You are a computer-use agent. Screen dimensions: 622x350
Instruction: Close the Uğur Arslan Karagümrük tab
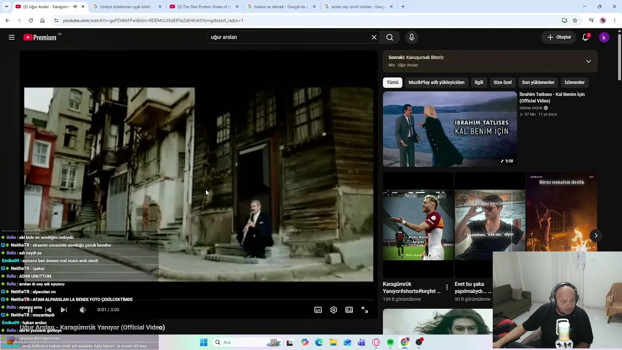tap(83, 7)
